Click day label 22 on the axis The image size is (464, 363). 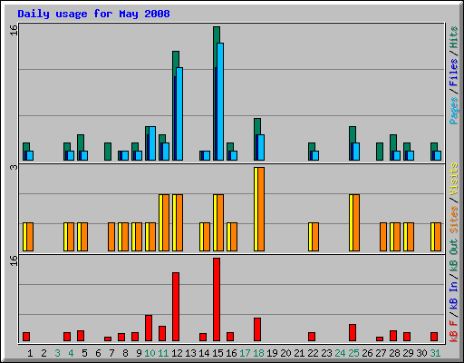(313, 353)
